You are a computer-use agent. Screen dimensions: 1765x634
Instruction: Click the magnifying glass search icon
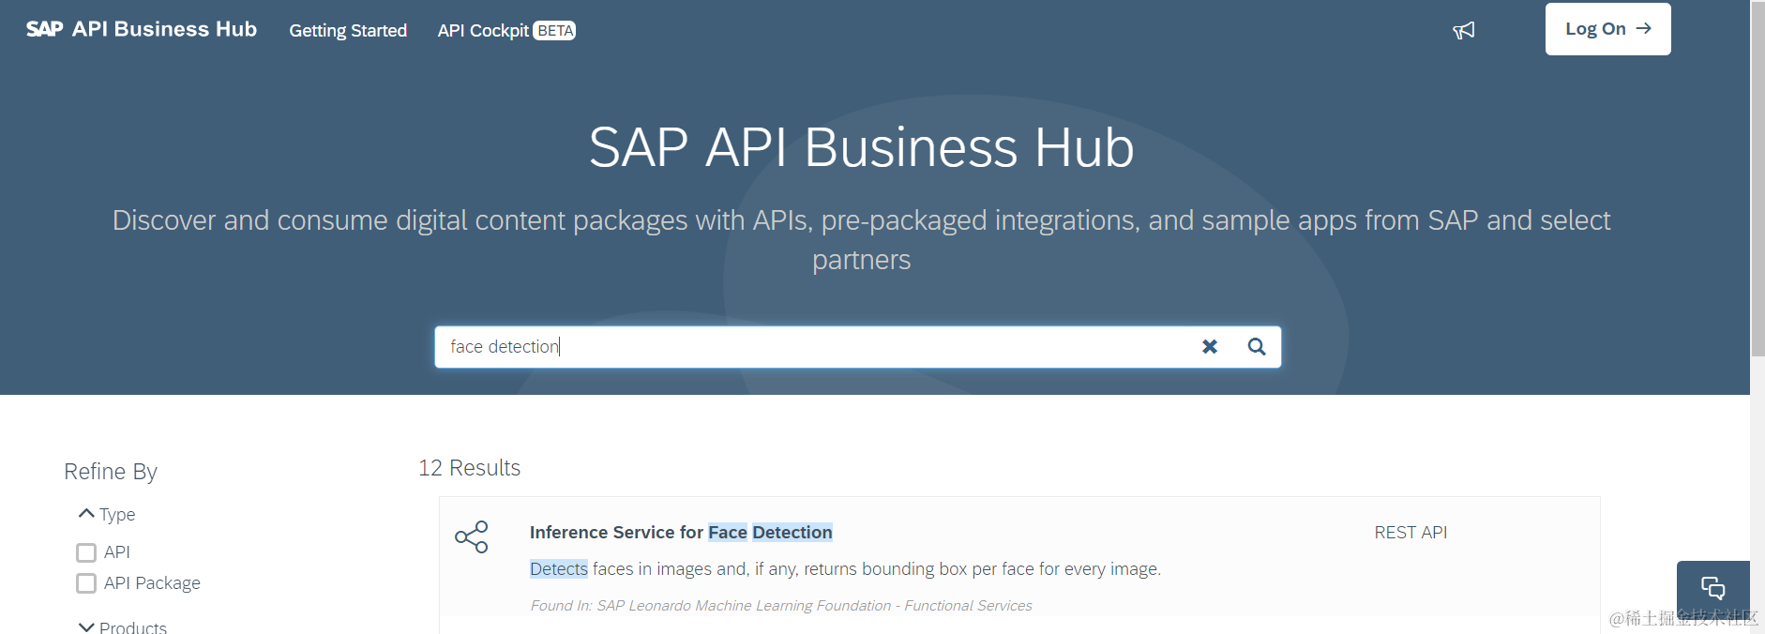click(1257, 347)
